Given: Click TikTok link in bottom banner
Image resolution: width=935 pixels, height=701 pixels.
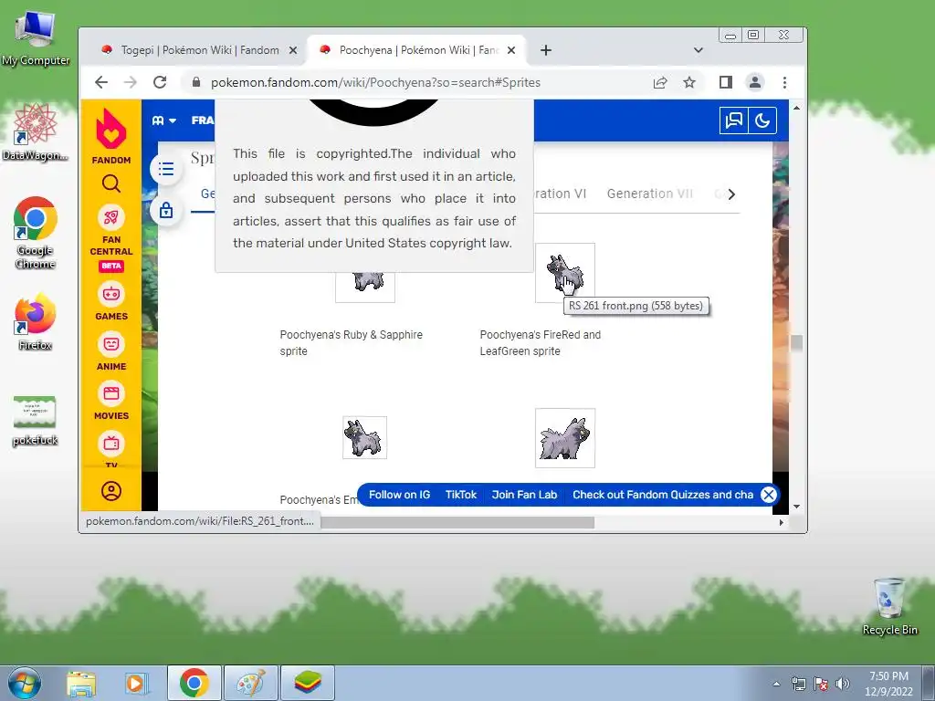Looking at the screenshot, I should click(x=461, y=495).
